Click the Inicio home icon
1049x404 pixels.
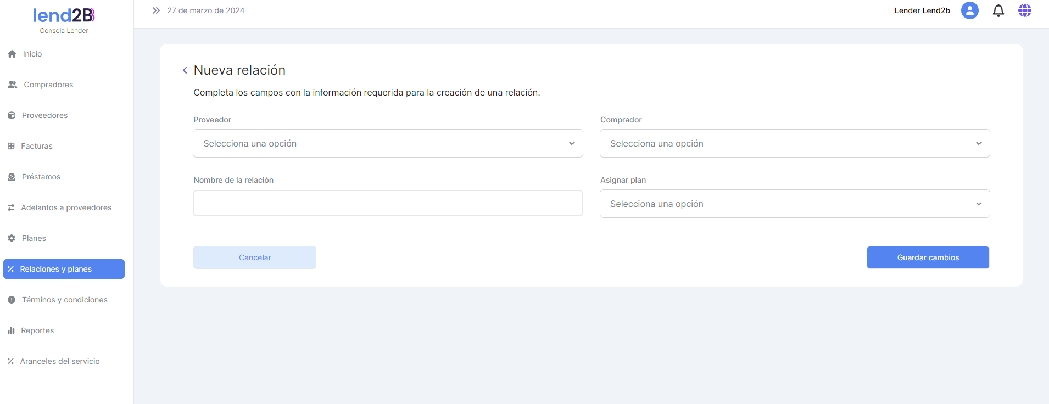coord(12,54)
